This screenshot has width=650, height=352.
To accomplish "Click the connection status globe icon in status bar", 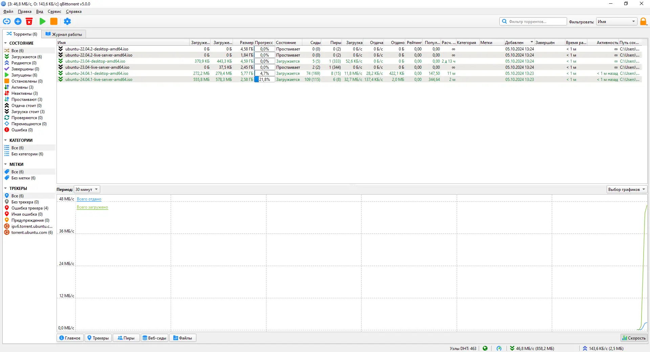I will point(485,348).
